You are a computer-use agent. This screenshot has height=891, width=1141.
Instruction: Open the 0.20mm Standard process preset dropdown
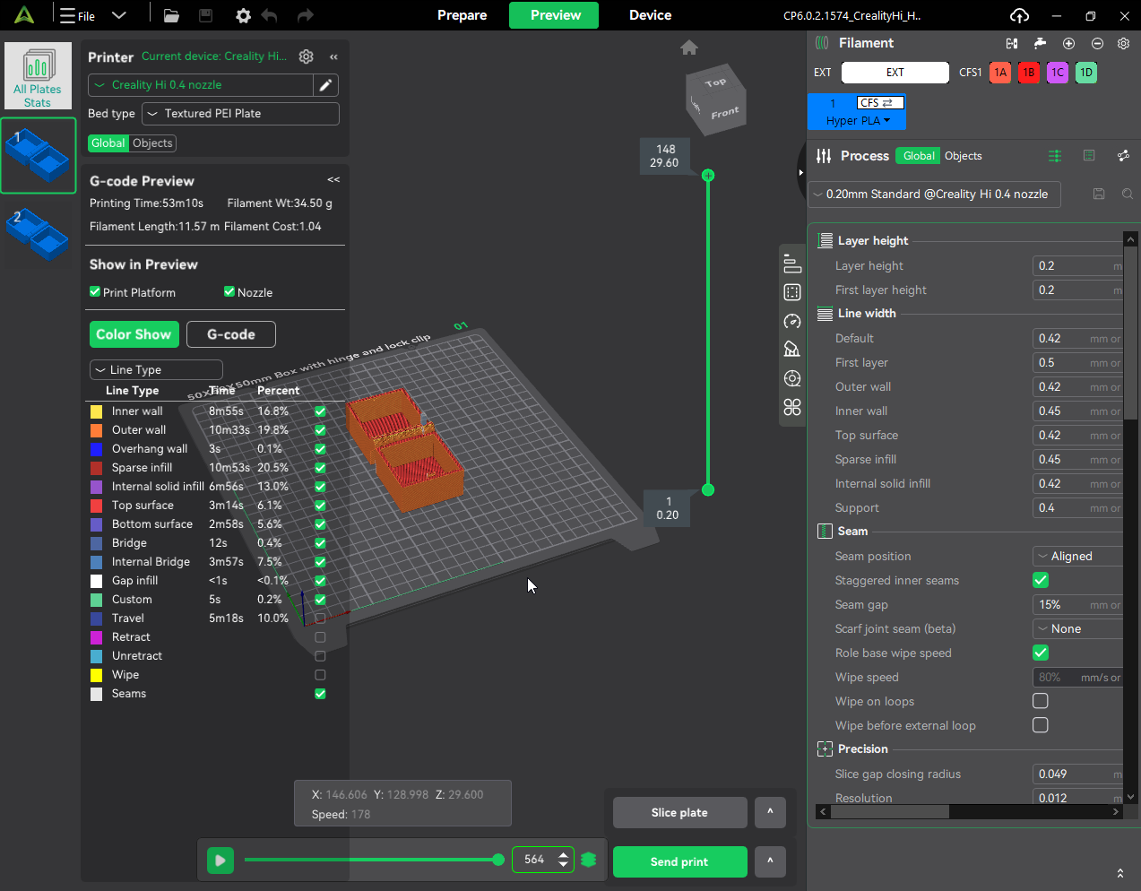coord(935,195)
